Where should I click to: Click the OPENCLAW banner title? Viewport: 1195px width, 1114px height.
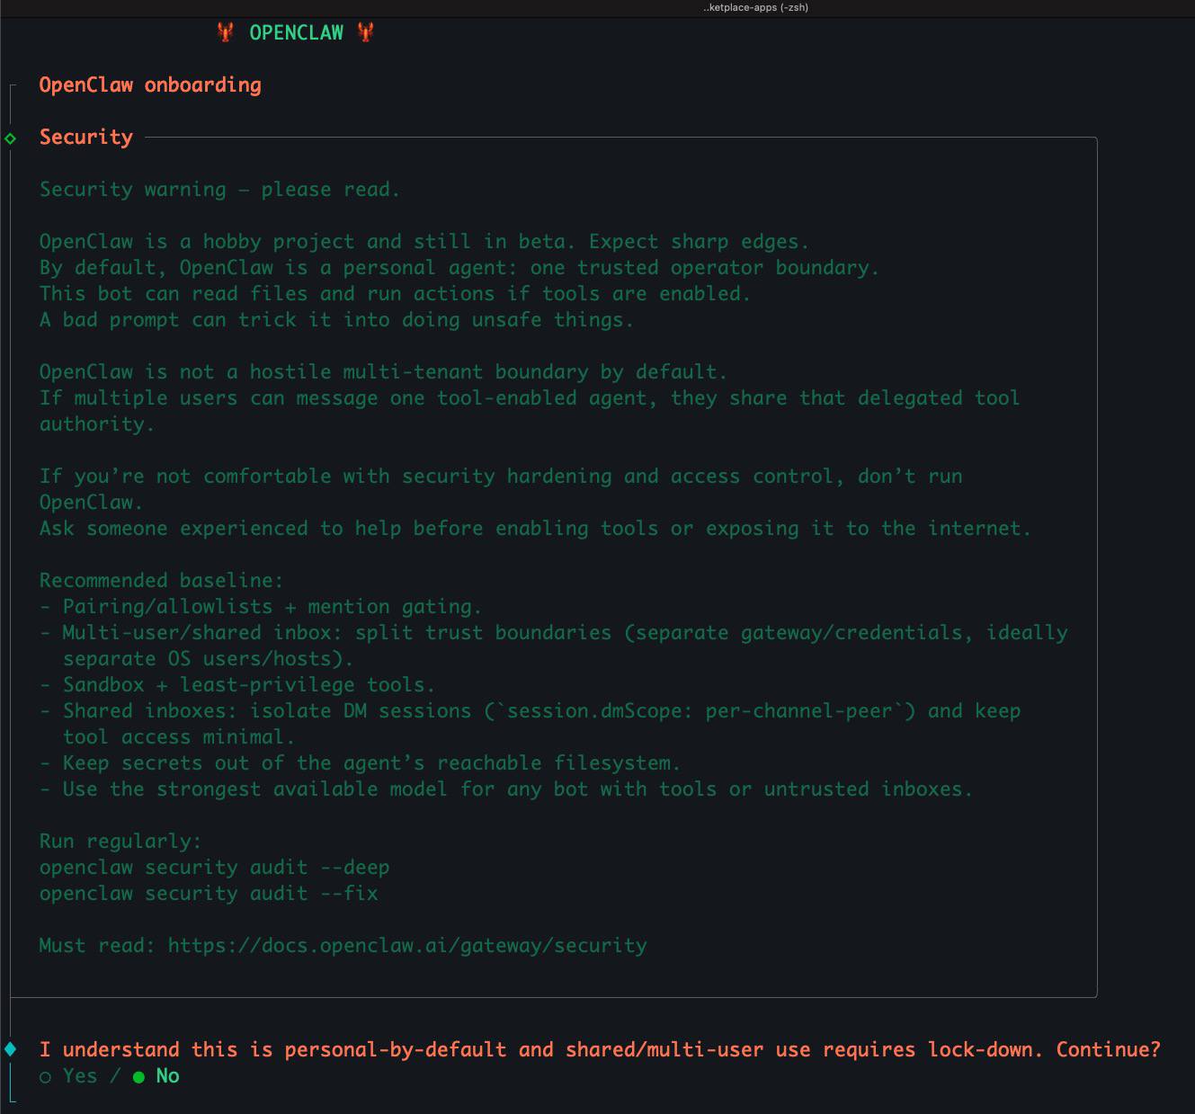click(296, 32)
